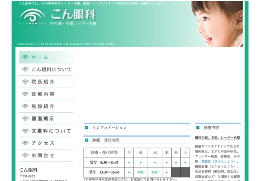Viewport: 260px width, 181px height.
Task: Click the 眼科全般、手術、レーザー治療 underlined heading
Action: click(217, 137)
